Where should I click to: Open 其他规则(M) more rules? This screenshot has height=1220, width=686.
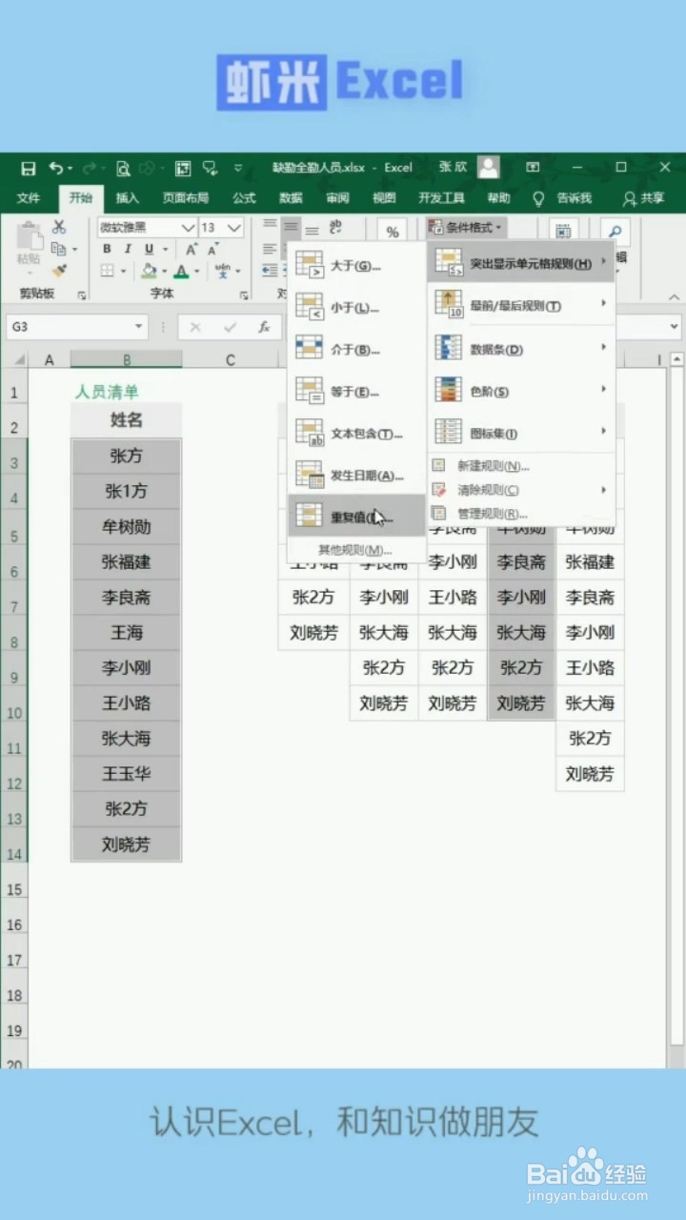(357, 550)
